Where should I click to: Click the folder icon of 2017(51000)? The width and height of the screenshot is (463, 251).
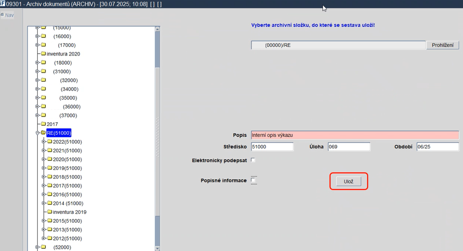coord(49,185)
